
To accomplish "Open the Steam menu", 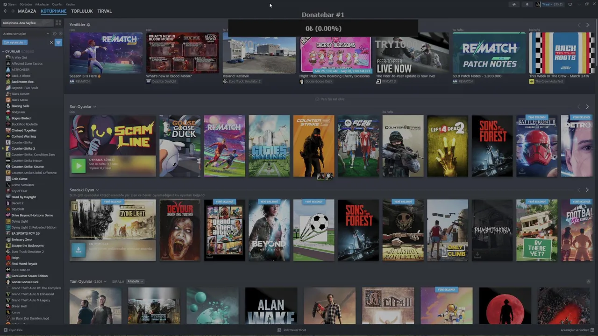I will coord(12,4).
